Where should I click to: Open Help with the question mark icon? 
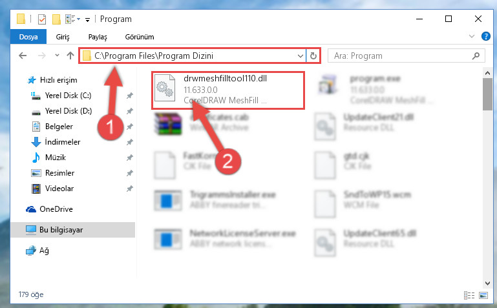point(485,36)
